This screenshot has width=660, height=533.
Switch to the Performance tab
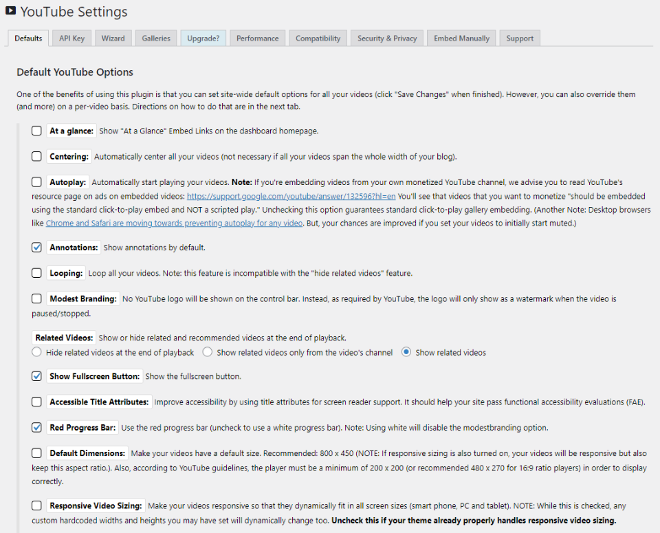(258, 39)
